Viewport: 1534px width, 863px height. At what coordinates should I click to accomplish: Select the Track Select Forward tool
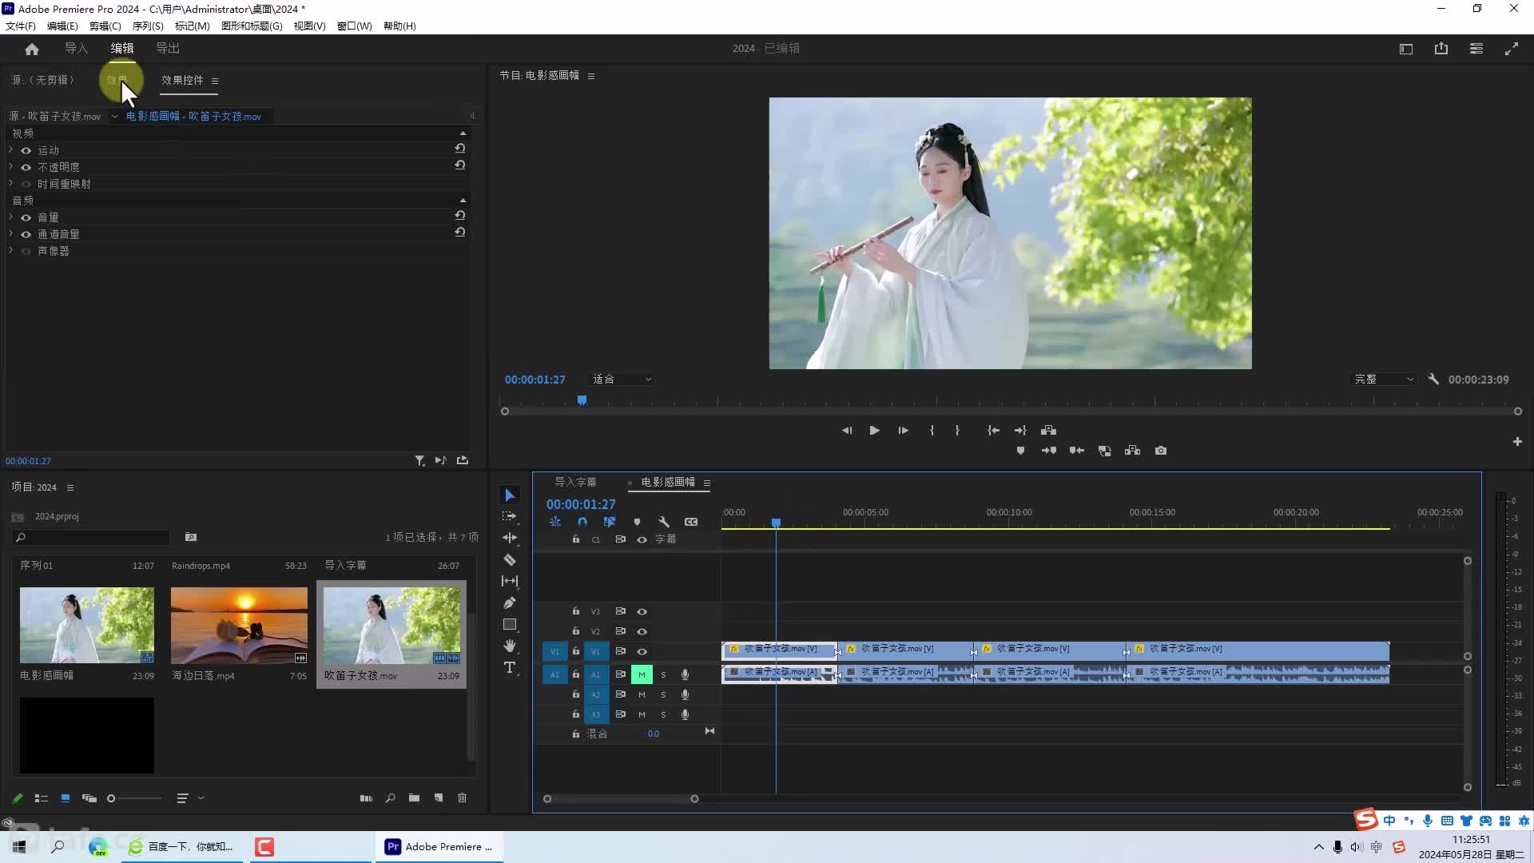click(x=510, y=516)
